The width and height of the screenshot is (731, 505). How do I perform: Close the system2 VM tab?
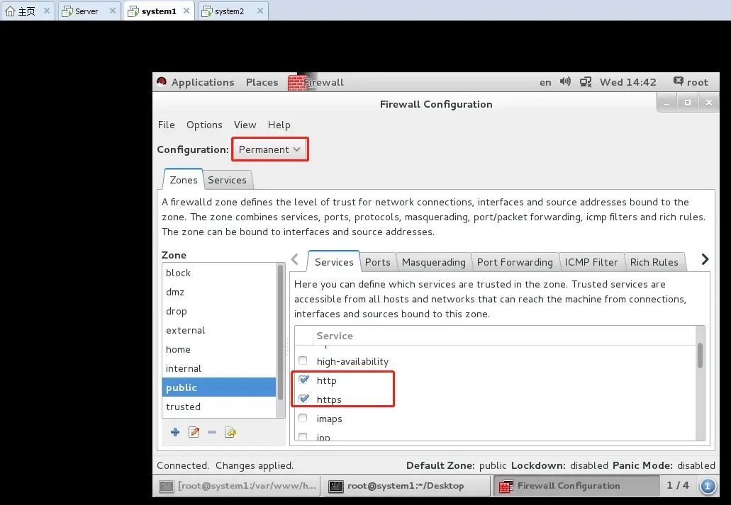point(260,11)
